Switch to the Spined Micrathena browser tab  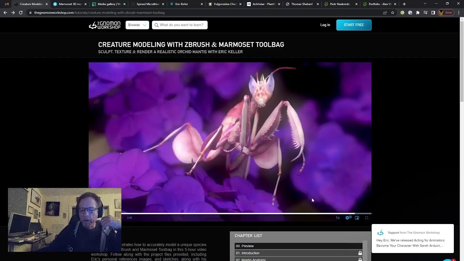pyautogui.click(x=148, y=4)
